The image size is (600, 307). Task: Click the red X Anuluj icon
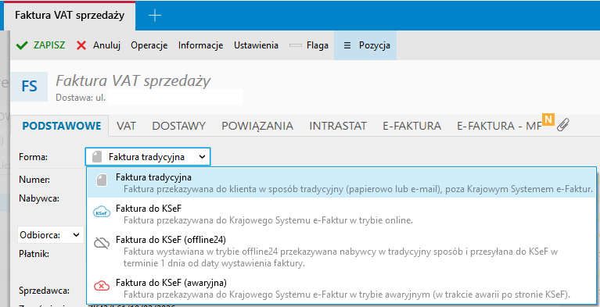tap(81, 45)
